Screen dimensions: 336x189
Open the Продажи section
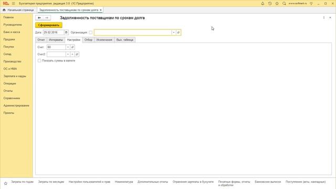pos(9,39)
